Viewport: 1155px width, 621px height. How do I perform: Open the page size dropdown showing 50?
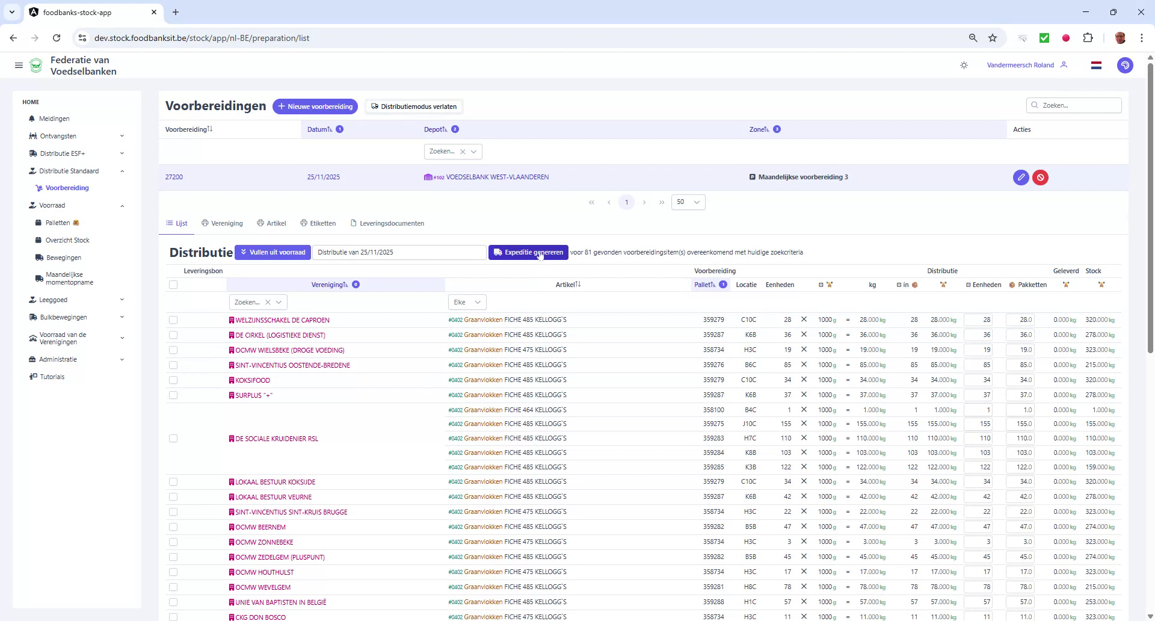tap(688, 202)
